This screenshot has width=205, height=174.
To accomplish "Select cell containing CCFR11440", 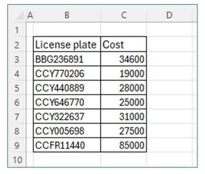I will (67, 145).
